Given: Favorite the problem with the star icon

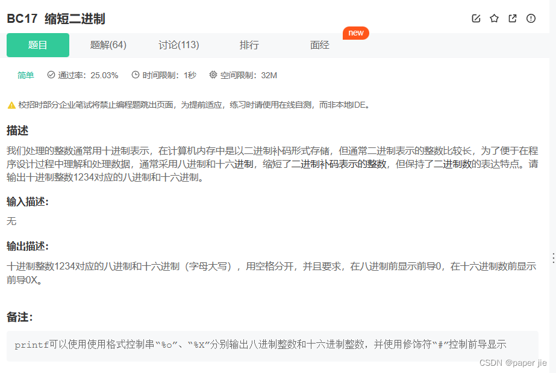Looking at the screenshot, I should 494,19.
